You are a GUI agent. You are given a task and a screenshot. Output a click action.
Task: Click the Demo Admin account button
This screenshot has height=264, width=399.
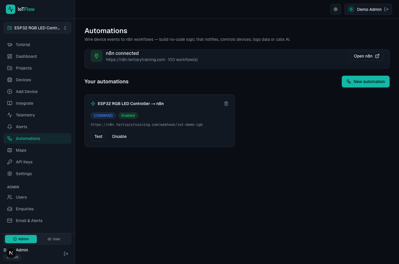368,9
